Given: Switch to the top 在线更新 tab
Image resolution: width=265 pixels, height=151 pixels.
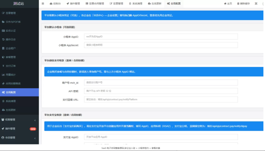Looking at the screenshot, I should click(x=155, y=4).
